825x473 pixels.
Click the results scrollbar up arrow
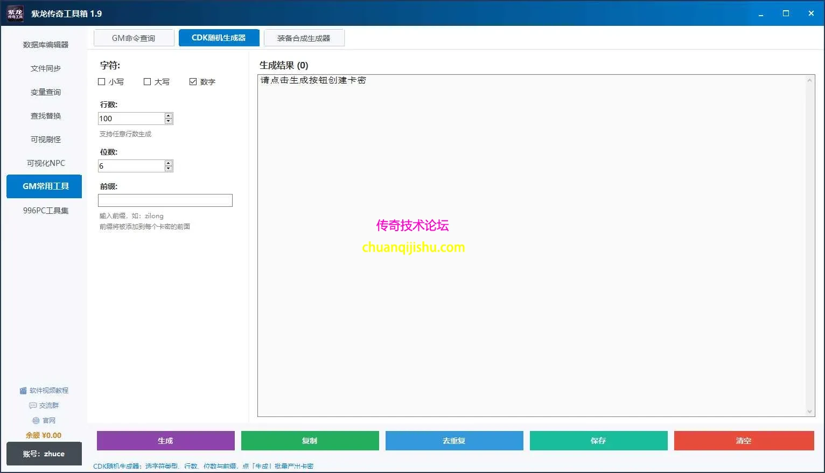pyautogui.click(x=810, y=80)
